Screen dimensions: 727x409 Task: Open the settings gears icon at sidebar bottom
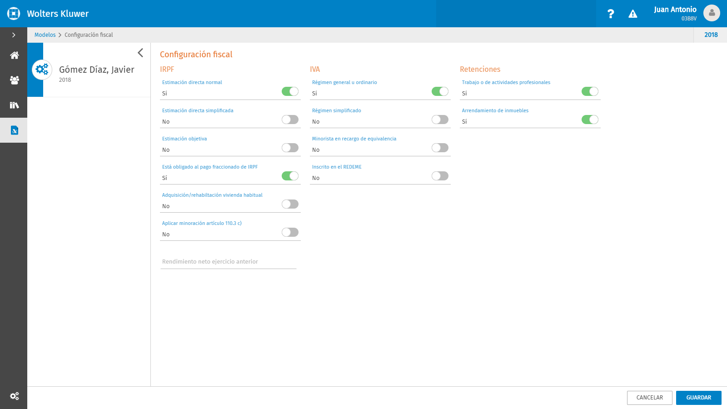coord(14,396)
